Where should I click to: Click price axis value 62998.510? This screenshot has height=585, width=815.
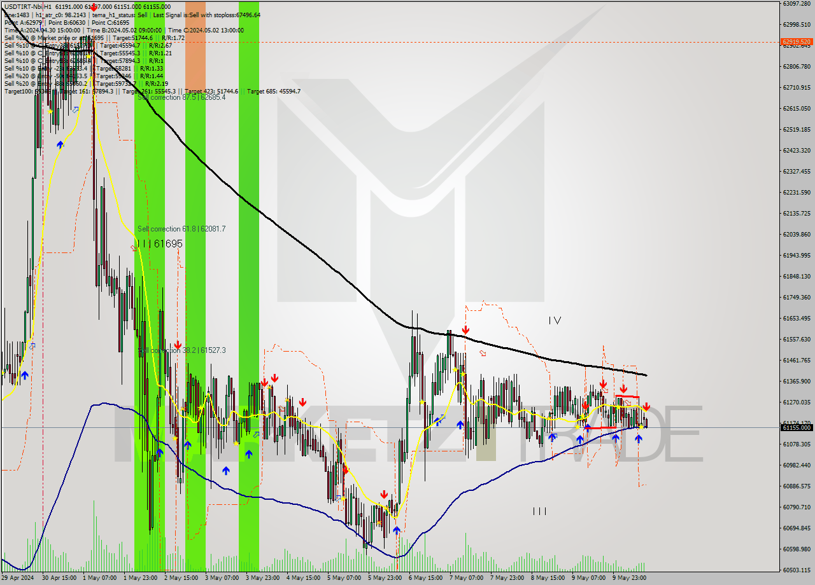point(797,25)
